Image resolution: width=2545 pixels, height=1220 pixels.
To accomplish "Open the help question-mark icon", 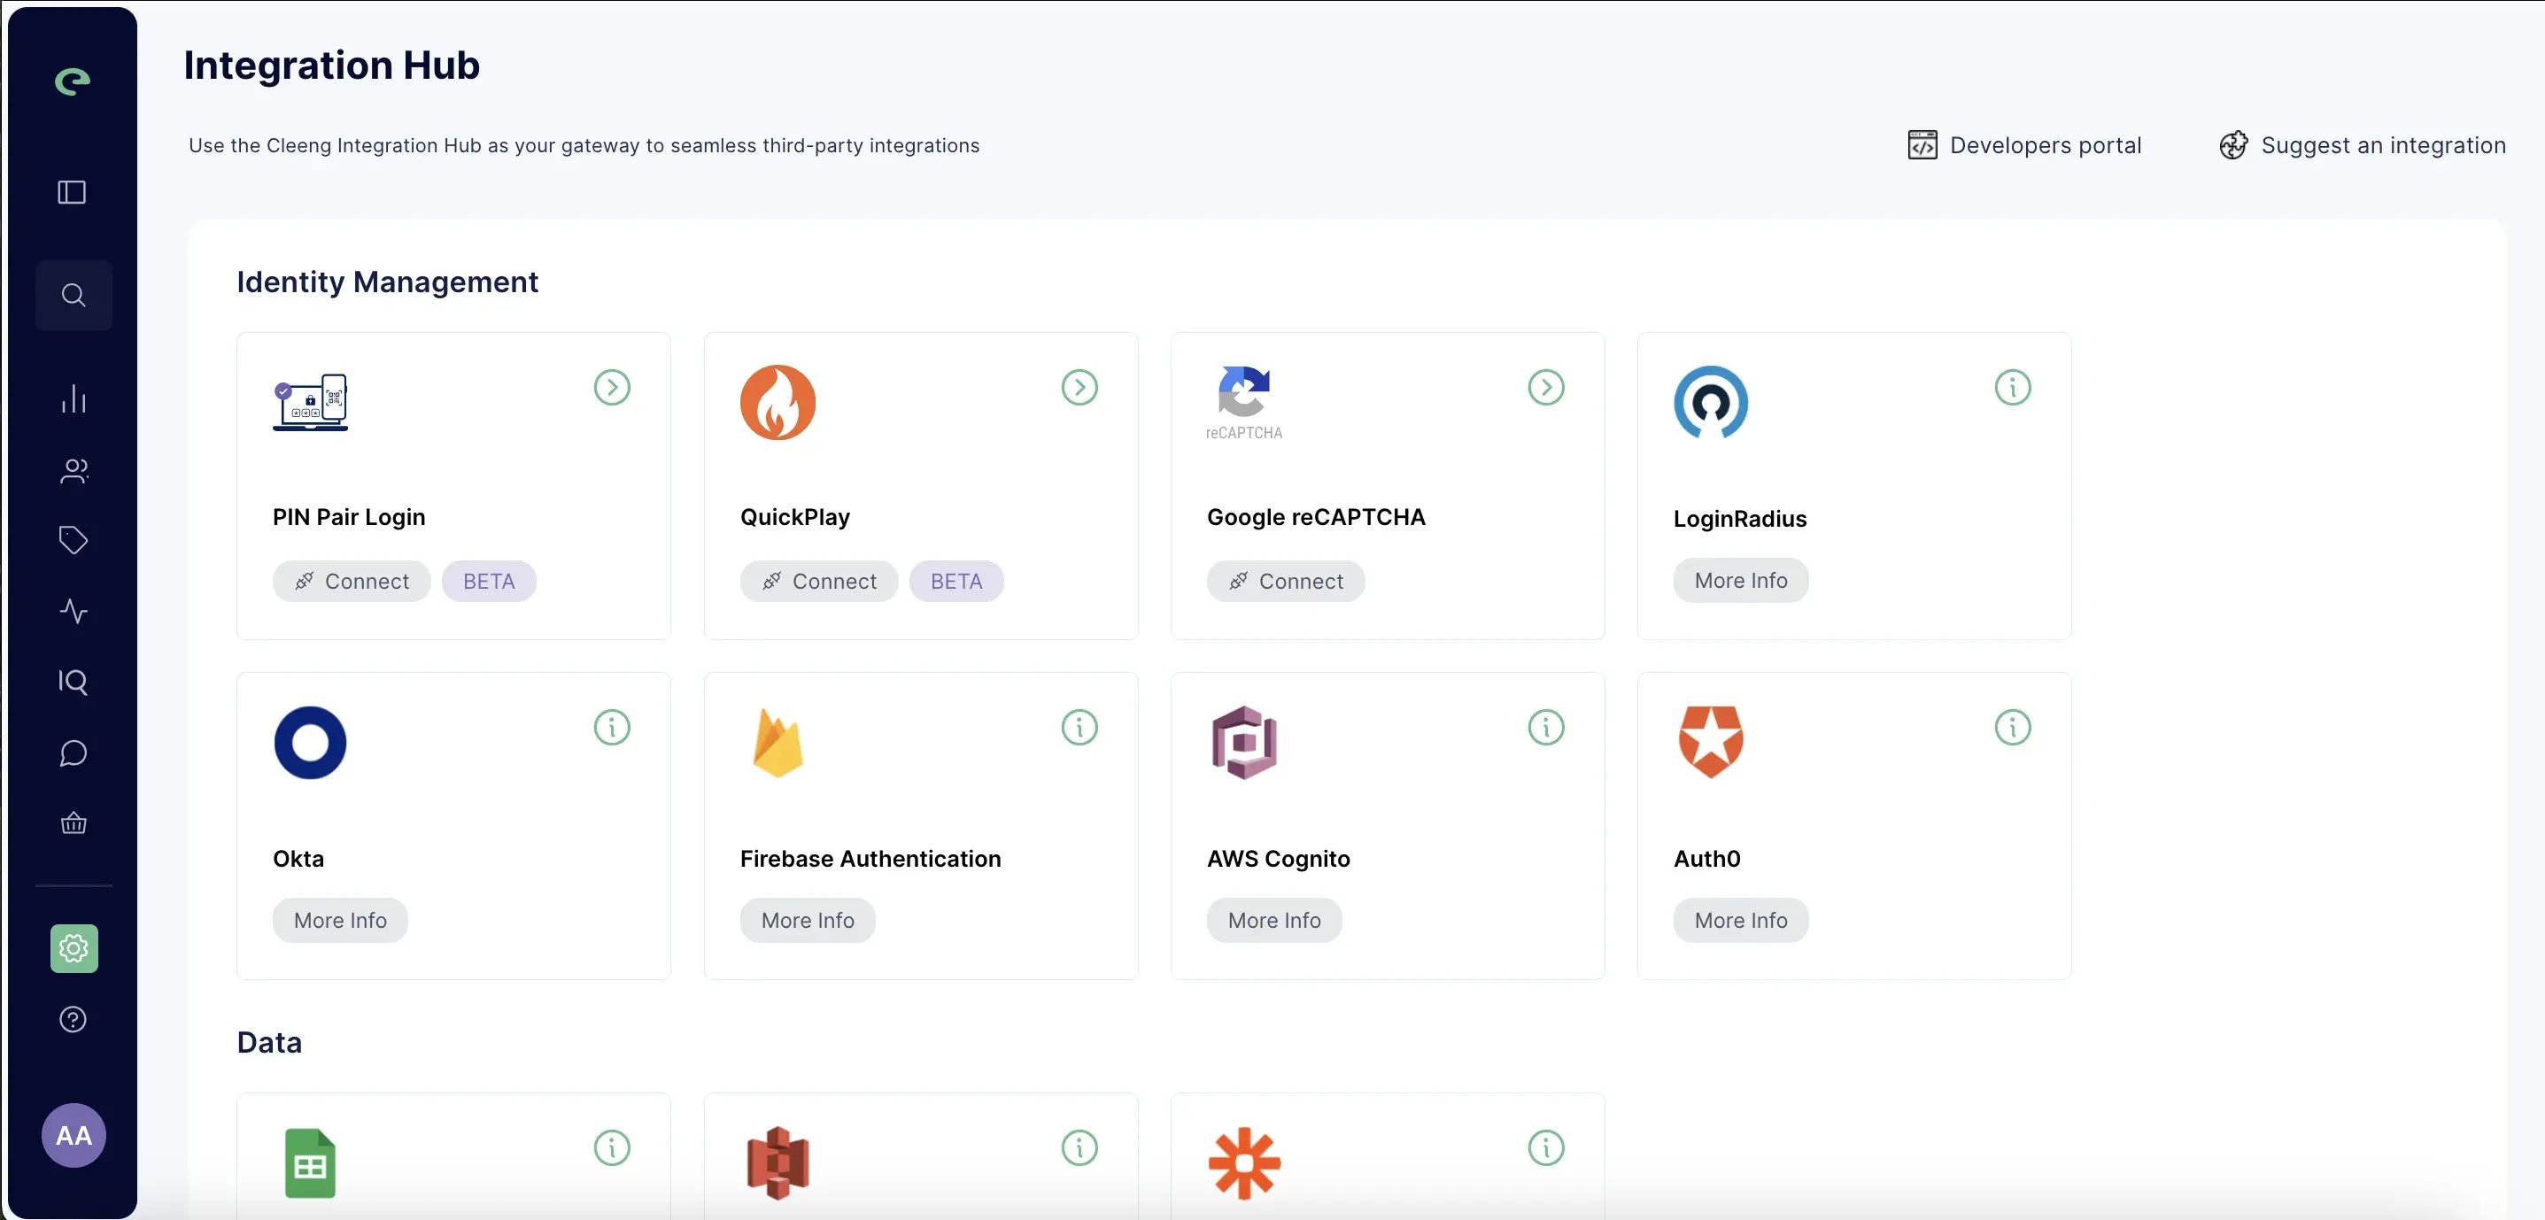I will tap(73, 1019).
